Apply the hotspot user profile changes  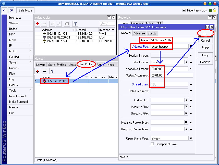(206, 47)
